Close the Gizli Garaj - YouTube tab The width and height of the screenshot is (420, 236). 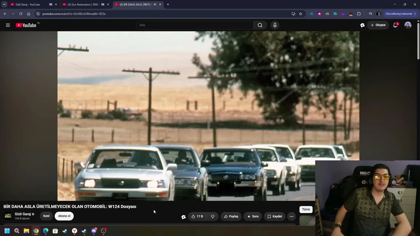(56, 5)
